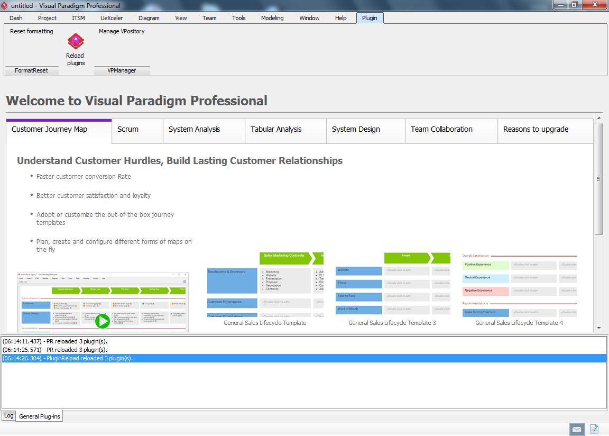Click the Visual Paradigm logo in title bar
The image size is (609, 436).
4,5
